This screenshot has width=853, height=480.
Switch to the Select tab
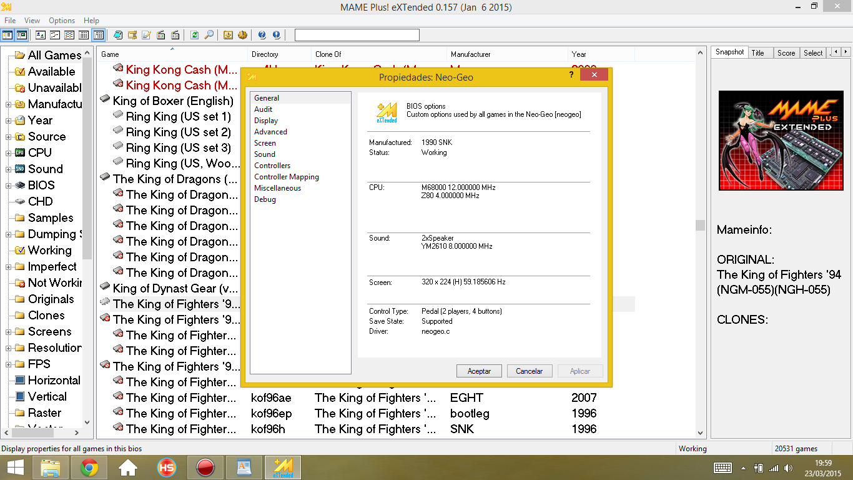pos(813,53)
